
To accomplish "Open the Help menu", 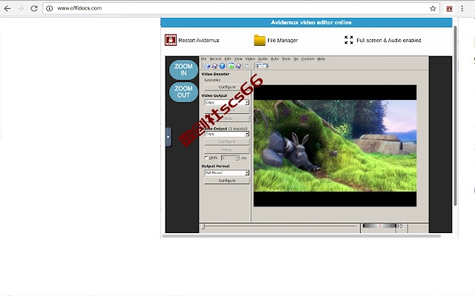I will 321,59.
